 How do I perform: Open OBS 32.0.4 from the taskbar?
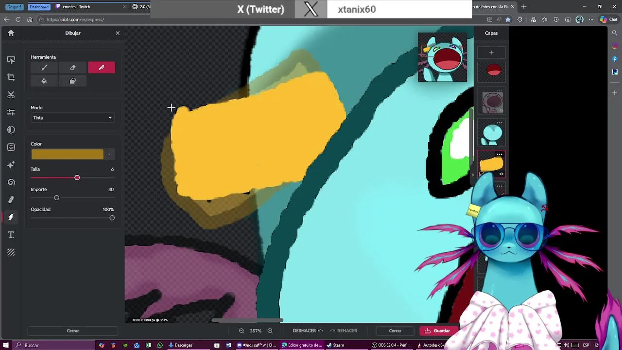point(392,345)
